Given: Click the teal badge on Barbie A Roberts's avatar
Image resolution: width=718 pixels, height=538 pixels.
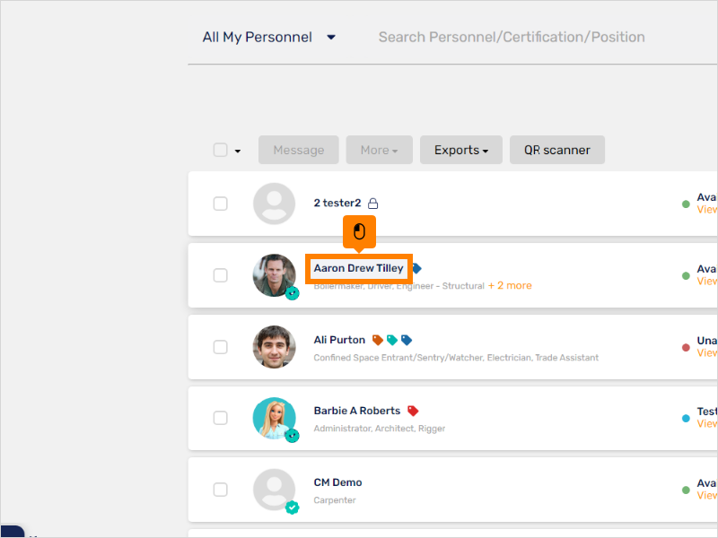Looking at the screenshot, I should click(x=292, y=436).
